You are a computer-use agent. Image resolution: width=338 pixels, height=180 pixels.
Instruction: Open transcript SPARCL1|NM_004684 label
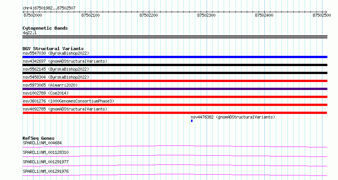42,143
